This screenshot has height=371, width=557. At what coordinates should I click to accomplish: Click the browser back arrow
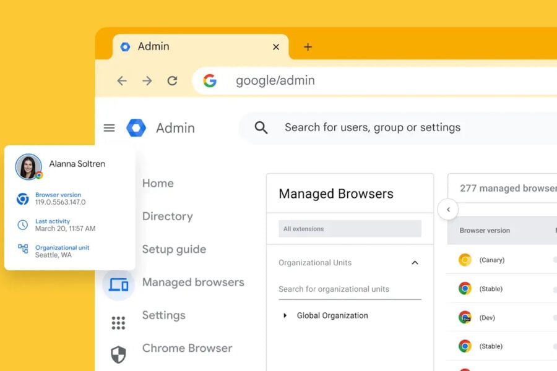pyautogui.click(x=122, y=81)
